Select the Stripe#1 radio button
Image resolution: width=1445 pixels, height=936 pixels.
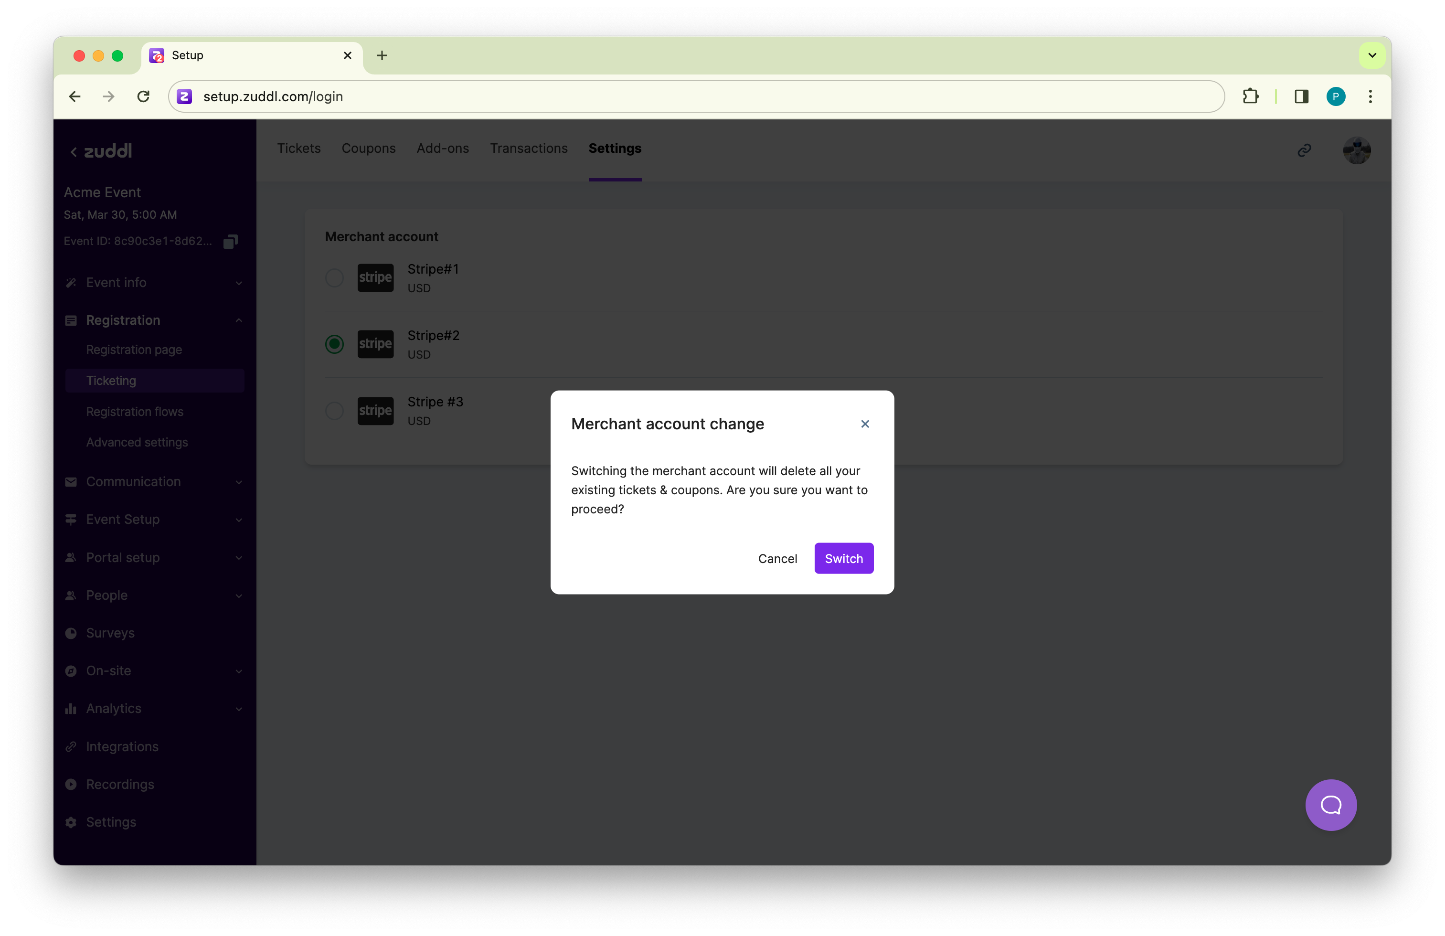click(335, 278)
